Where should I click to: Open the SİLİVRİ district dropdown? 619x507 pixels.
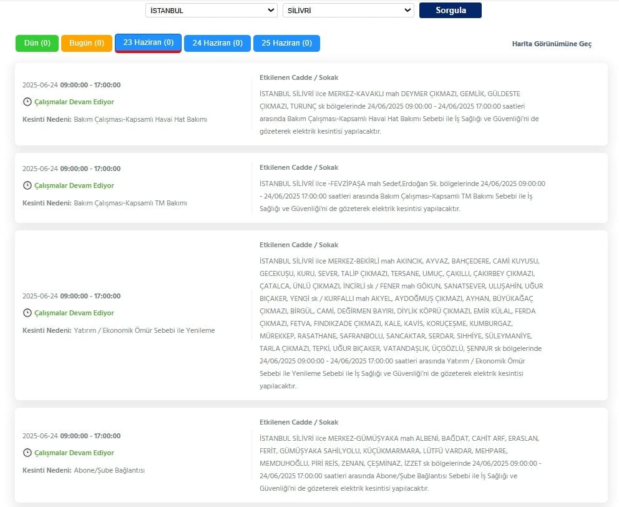(348, 10)
